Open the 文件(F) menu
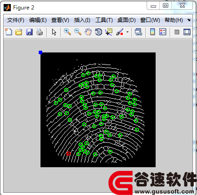The width and height of the screenshot is (197, 195). coord(15,20)
